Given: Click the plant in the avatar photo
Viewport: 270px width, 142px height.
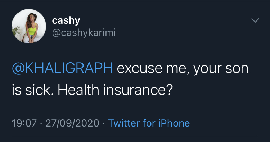Looking at the screenshot, I should pyautogui.click(x=16, y=31).
